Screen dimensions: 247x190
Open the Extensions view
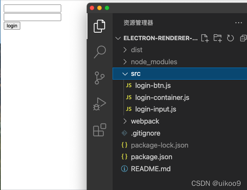click(x=99, y=130)
